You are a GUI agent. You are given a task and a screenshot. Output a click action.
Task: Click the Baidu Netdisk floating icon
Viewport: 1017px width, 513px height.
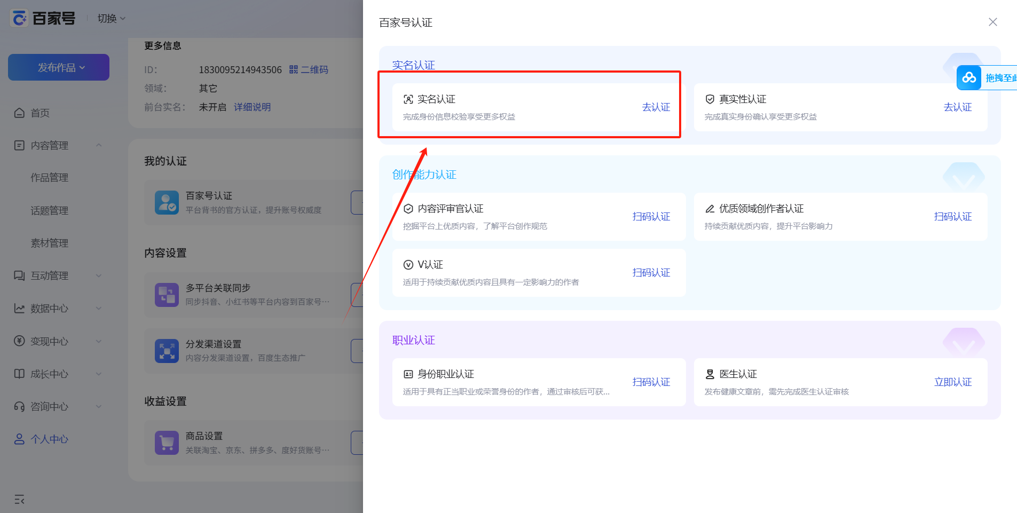click(969, 78)
